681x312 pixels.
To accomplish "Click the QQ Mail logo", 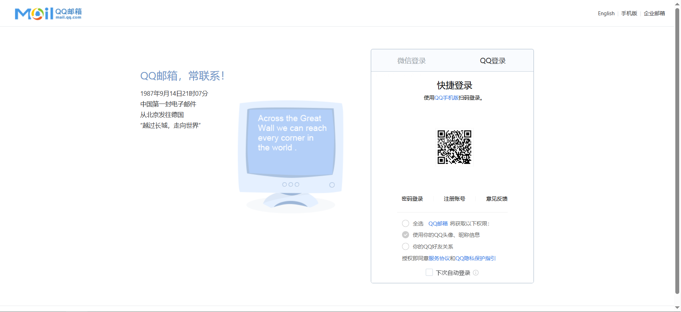I will 48,13.
